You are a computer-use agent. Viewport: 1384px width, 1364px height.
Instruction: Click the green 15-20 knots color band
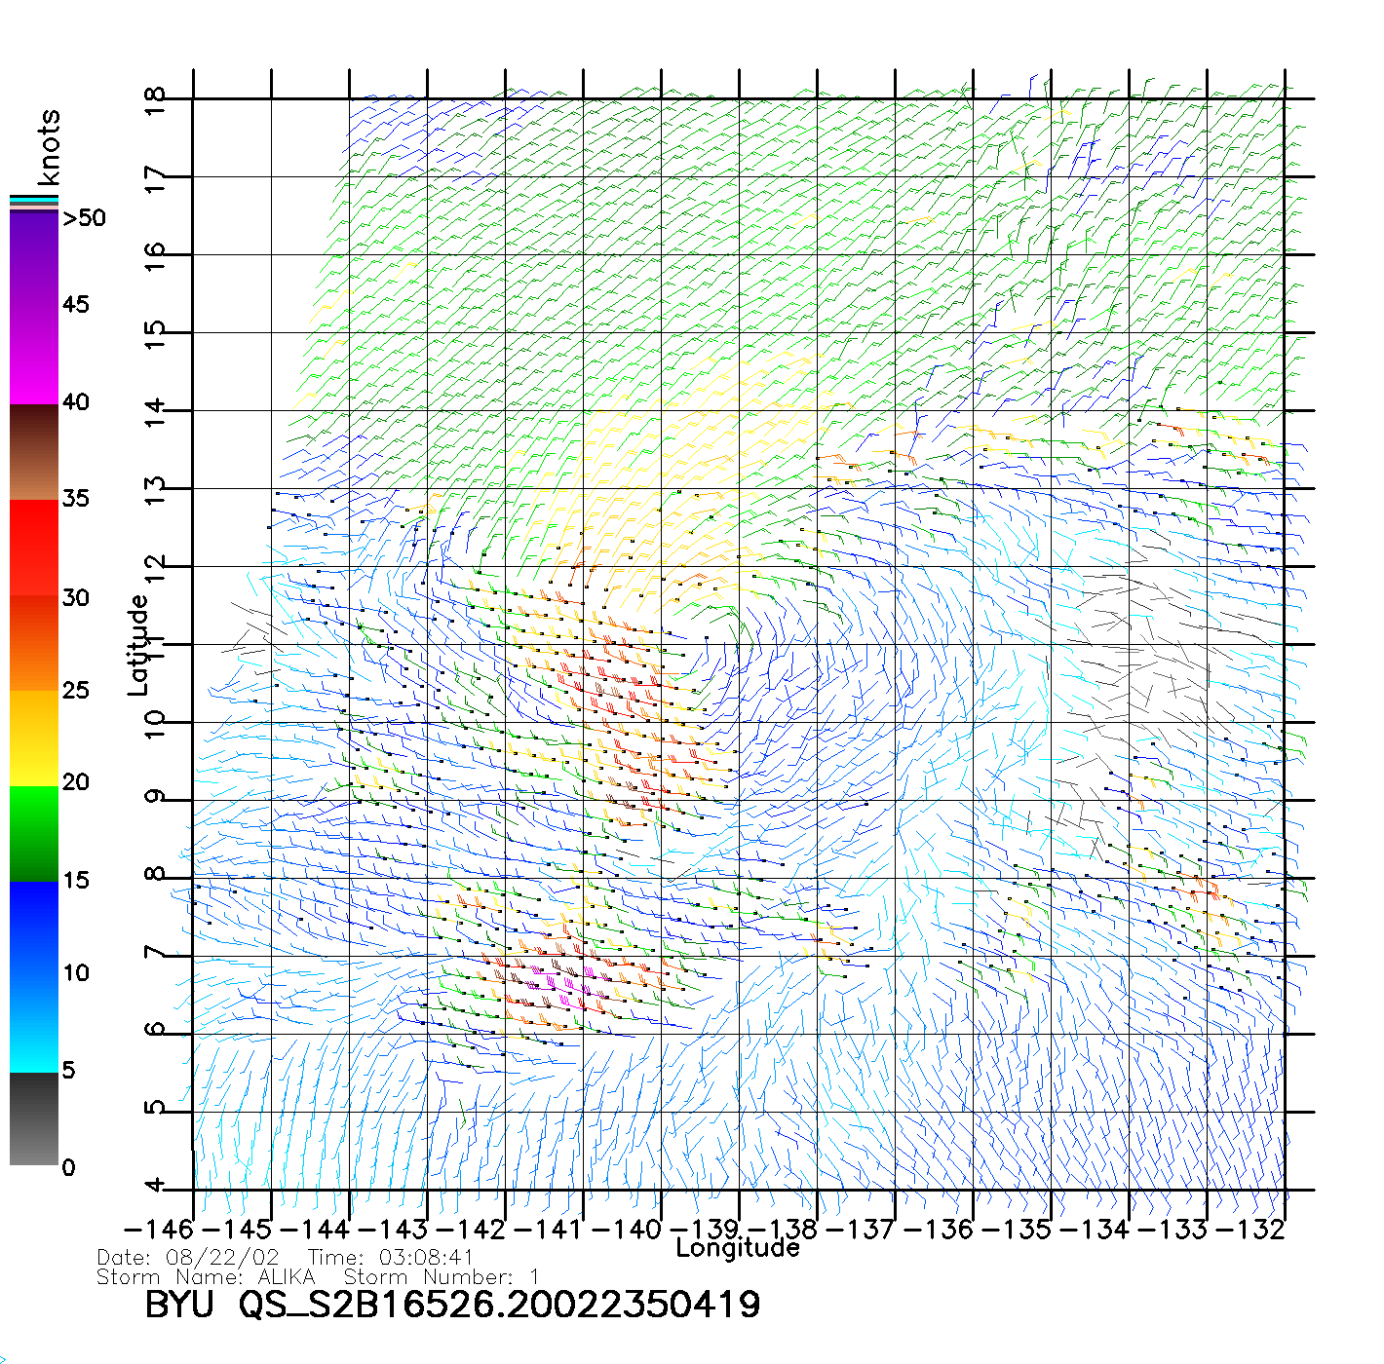coord(34,834)
